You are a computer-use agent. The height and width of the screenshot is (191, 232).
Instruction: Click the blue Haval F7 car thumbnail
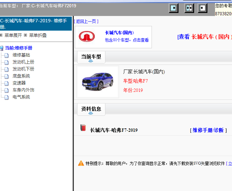click(98, 82)
